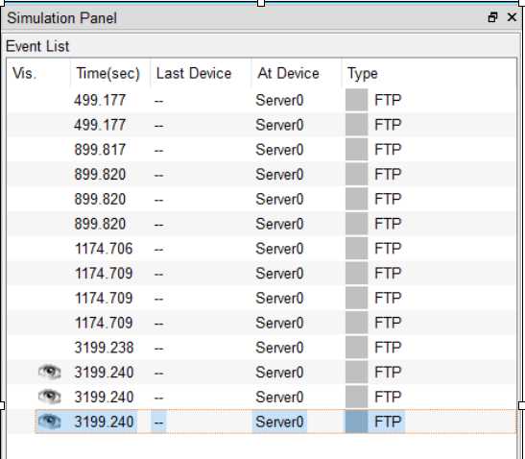Undock the Simulation Panel with float icon
525x459 pixels.
[x=492, y=17]
